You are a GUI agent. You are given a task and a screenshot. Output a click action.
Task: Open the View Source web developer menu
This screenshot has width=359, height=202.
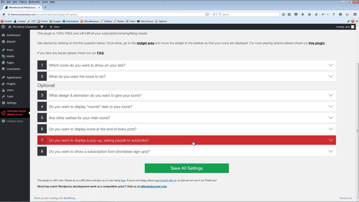pos(146,21)
